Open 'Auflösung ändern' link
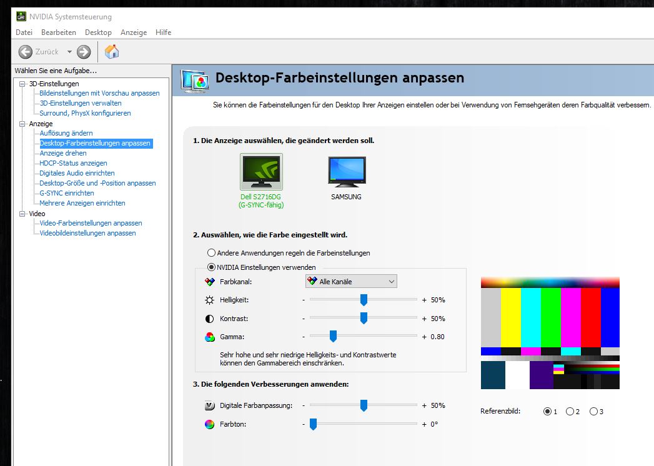The width and height of the screenshot is (654, 466). (x=66, y=133)
